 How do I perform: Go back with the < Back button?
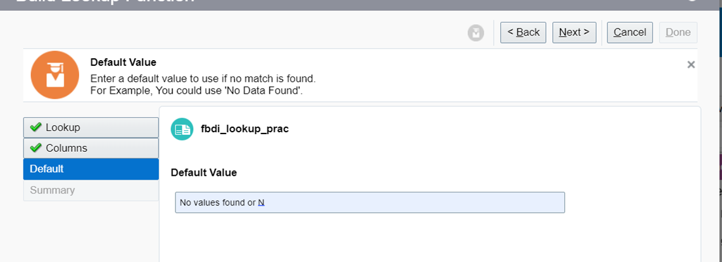coord(523,32)
